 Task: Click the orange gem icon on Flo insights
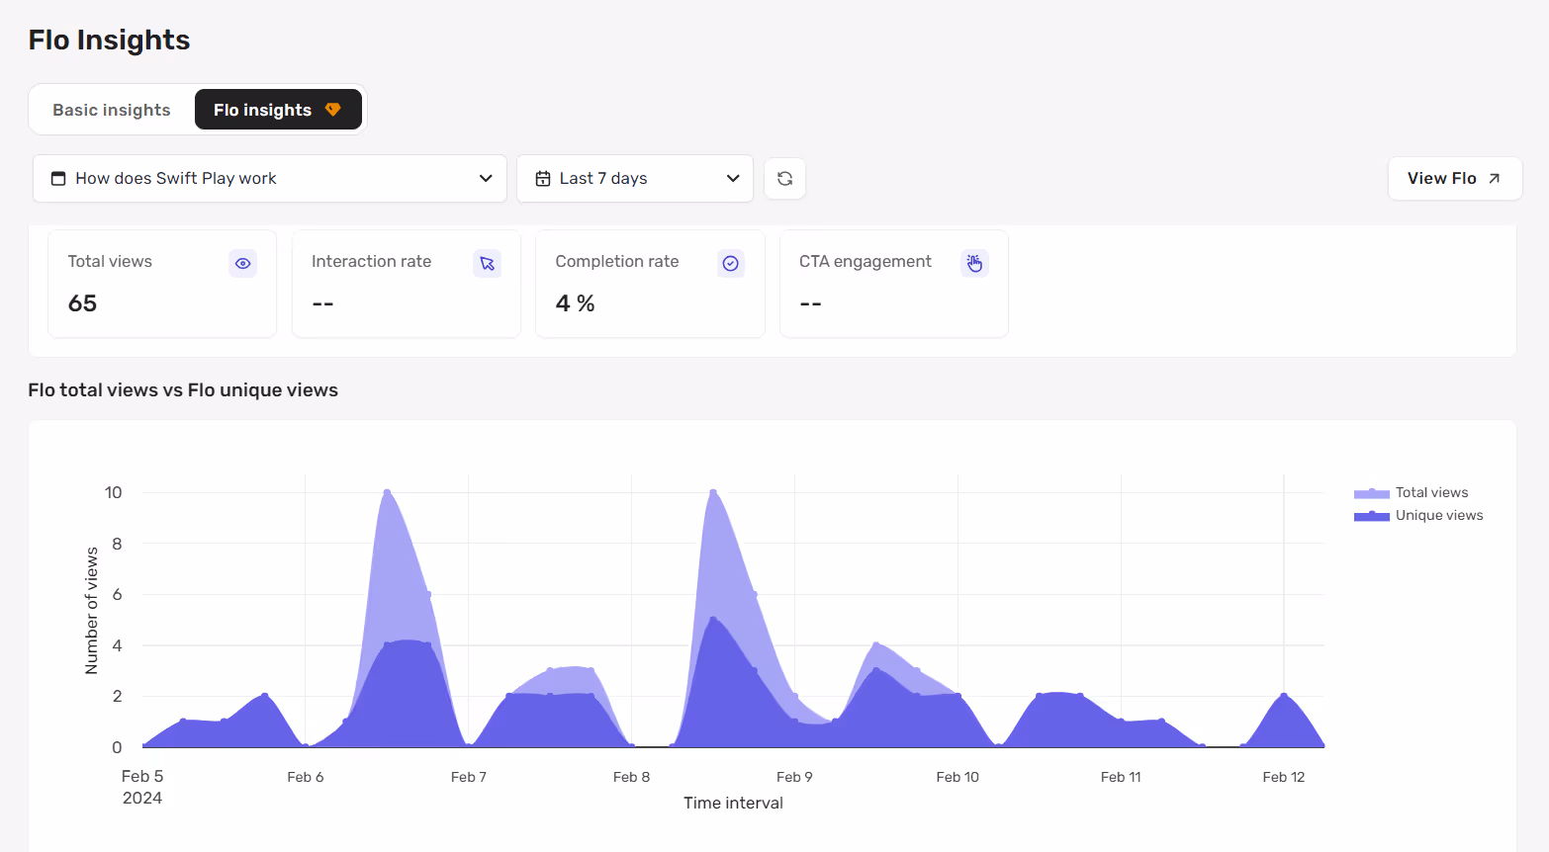pyautogui.click(x=333, y=110)
